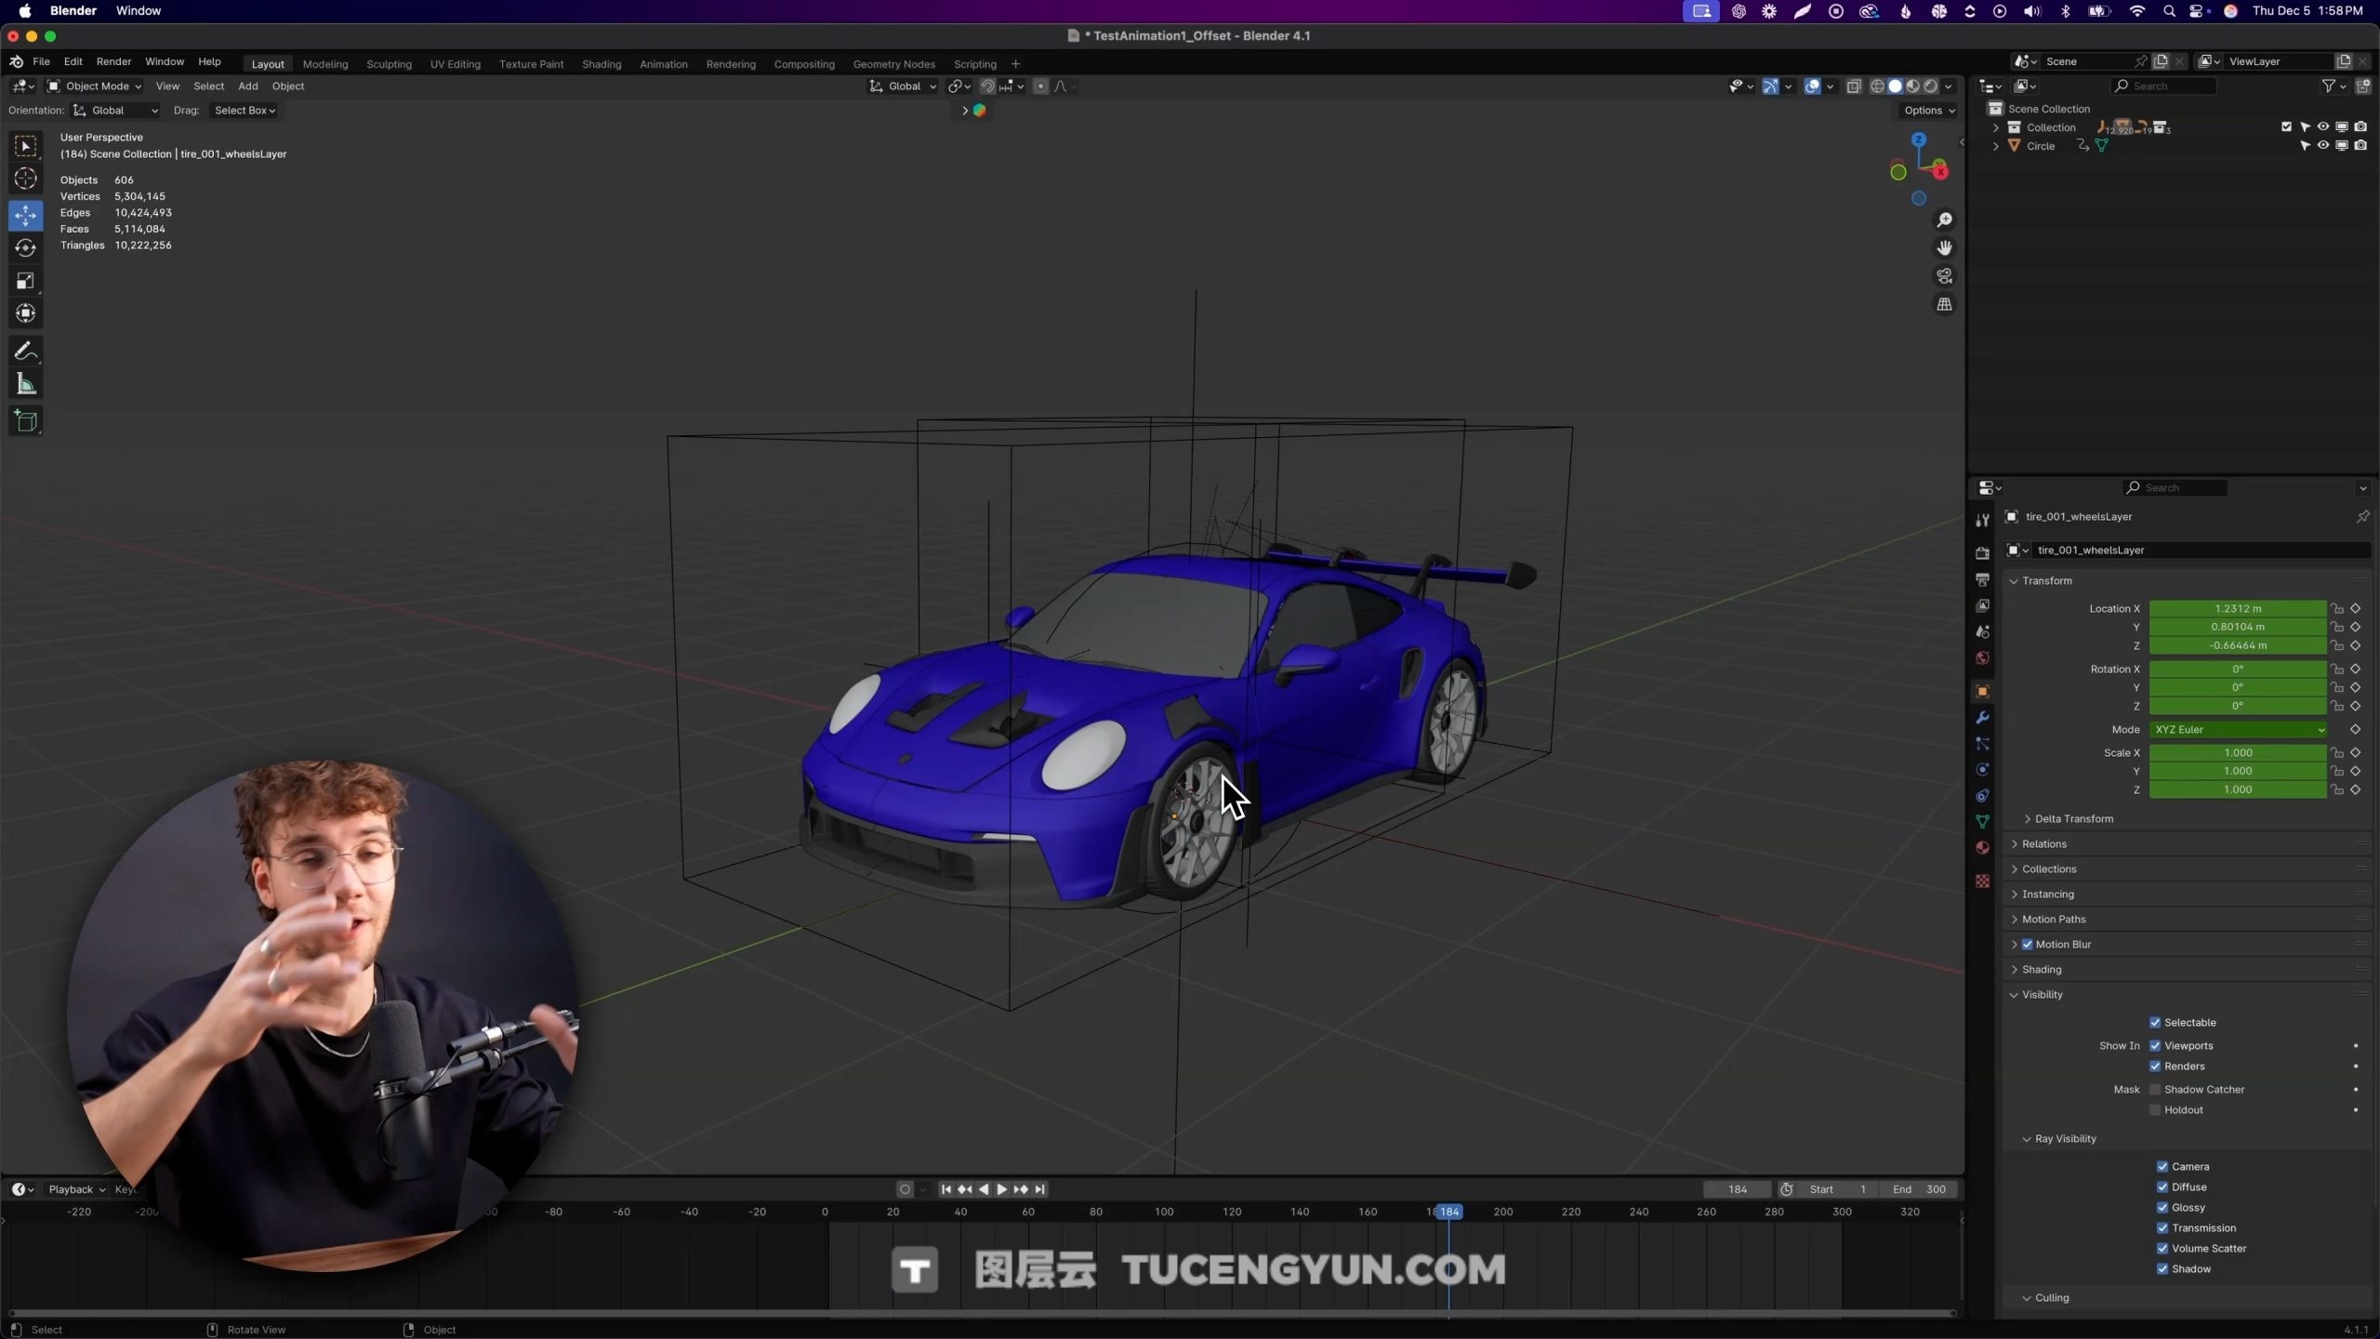This screenshot has width=2380, height=1339.
Task: Expand the Relations panel
Action: [x=2043, y=843]
